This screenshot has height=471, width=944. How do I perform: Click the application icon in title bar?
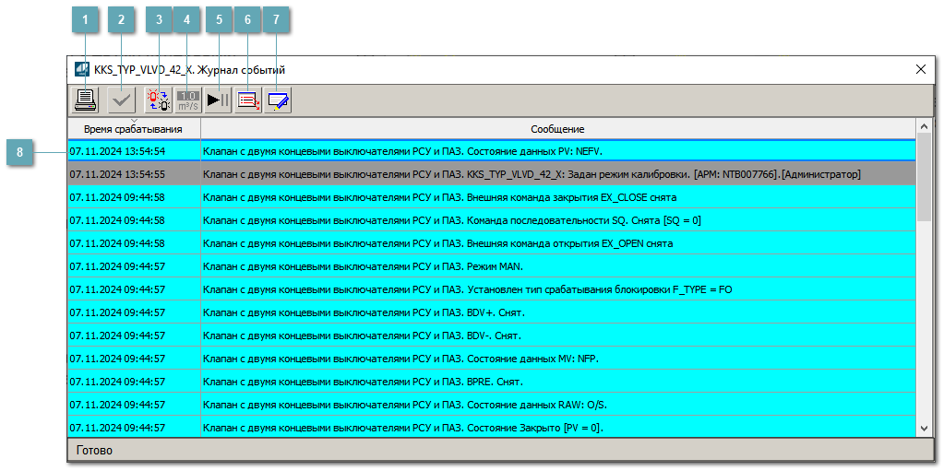pos(82,69)
